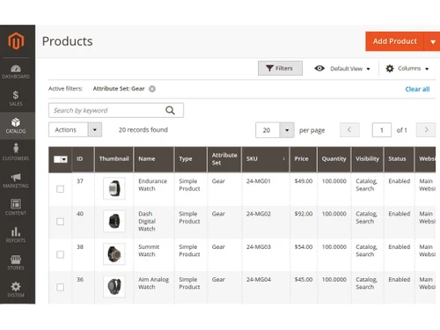Open the Marketing sidebar menu

(x=16, y=180)
